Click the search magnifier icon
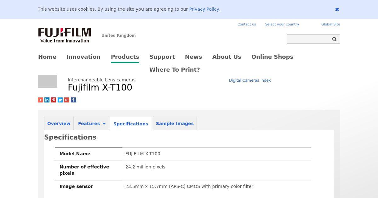The height and width of the screenshot is (198, 378). point(334,39)
